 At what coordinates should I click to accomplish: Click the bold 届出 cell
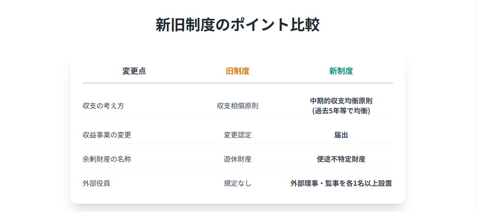[x=341, y=135]
